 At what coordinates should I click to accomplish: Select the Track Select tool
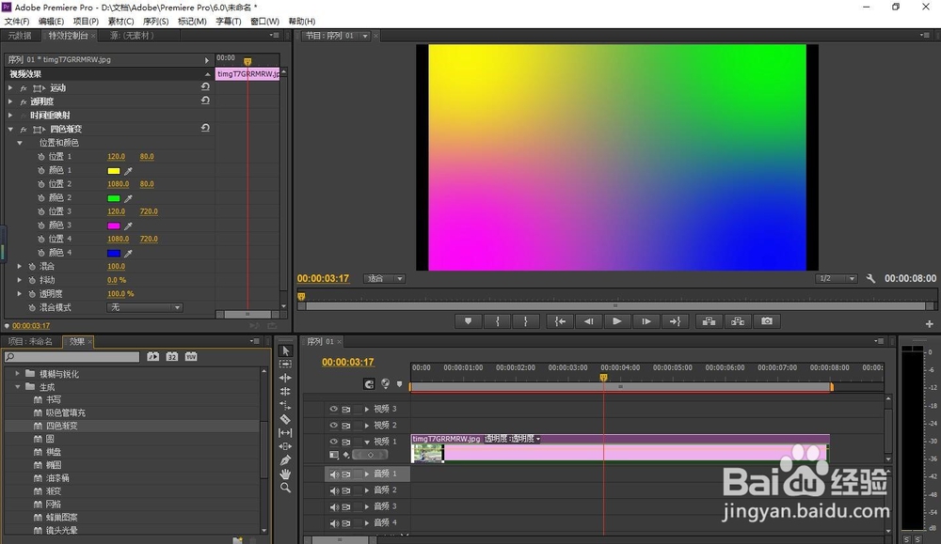click(286, 365)
